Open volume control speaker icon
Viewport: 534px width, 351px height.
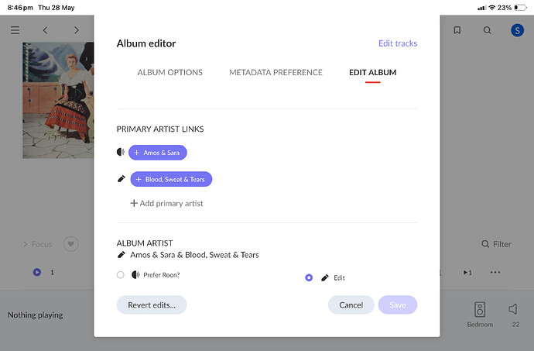[x=513, y=309]
